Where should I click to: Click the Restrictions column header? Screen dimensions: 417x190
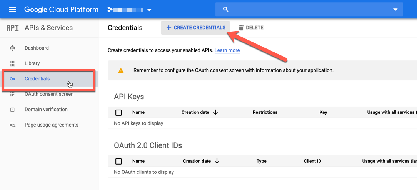265,112
